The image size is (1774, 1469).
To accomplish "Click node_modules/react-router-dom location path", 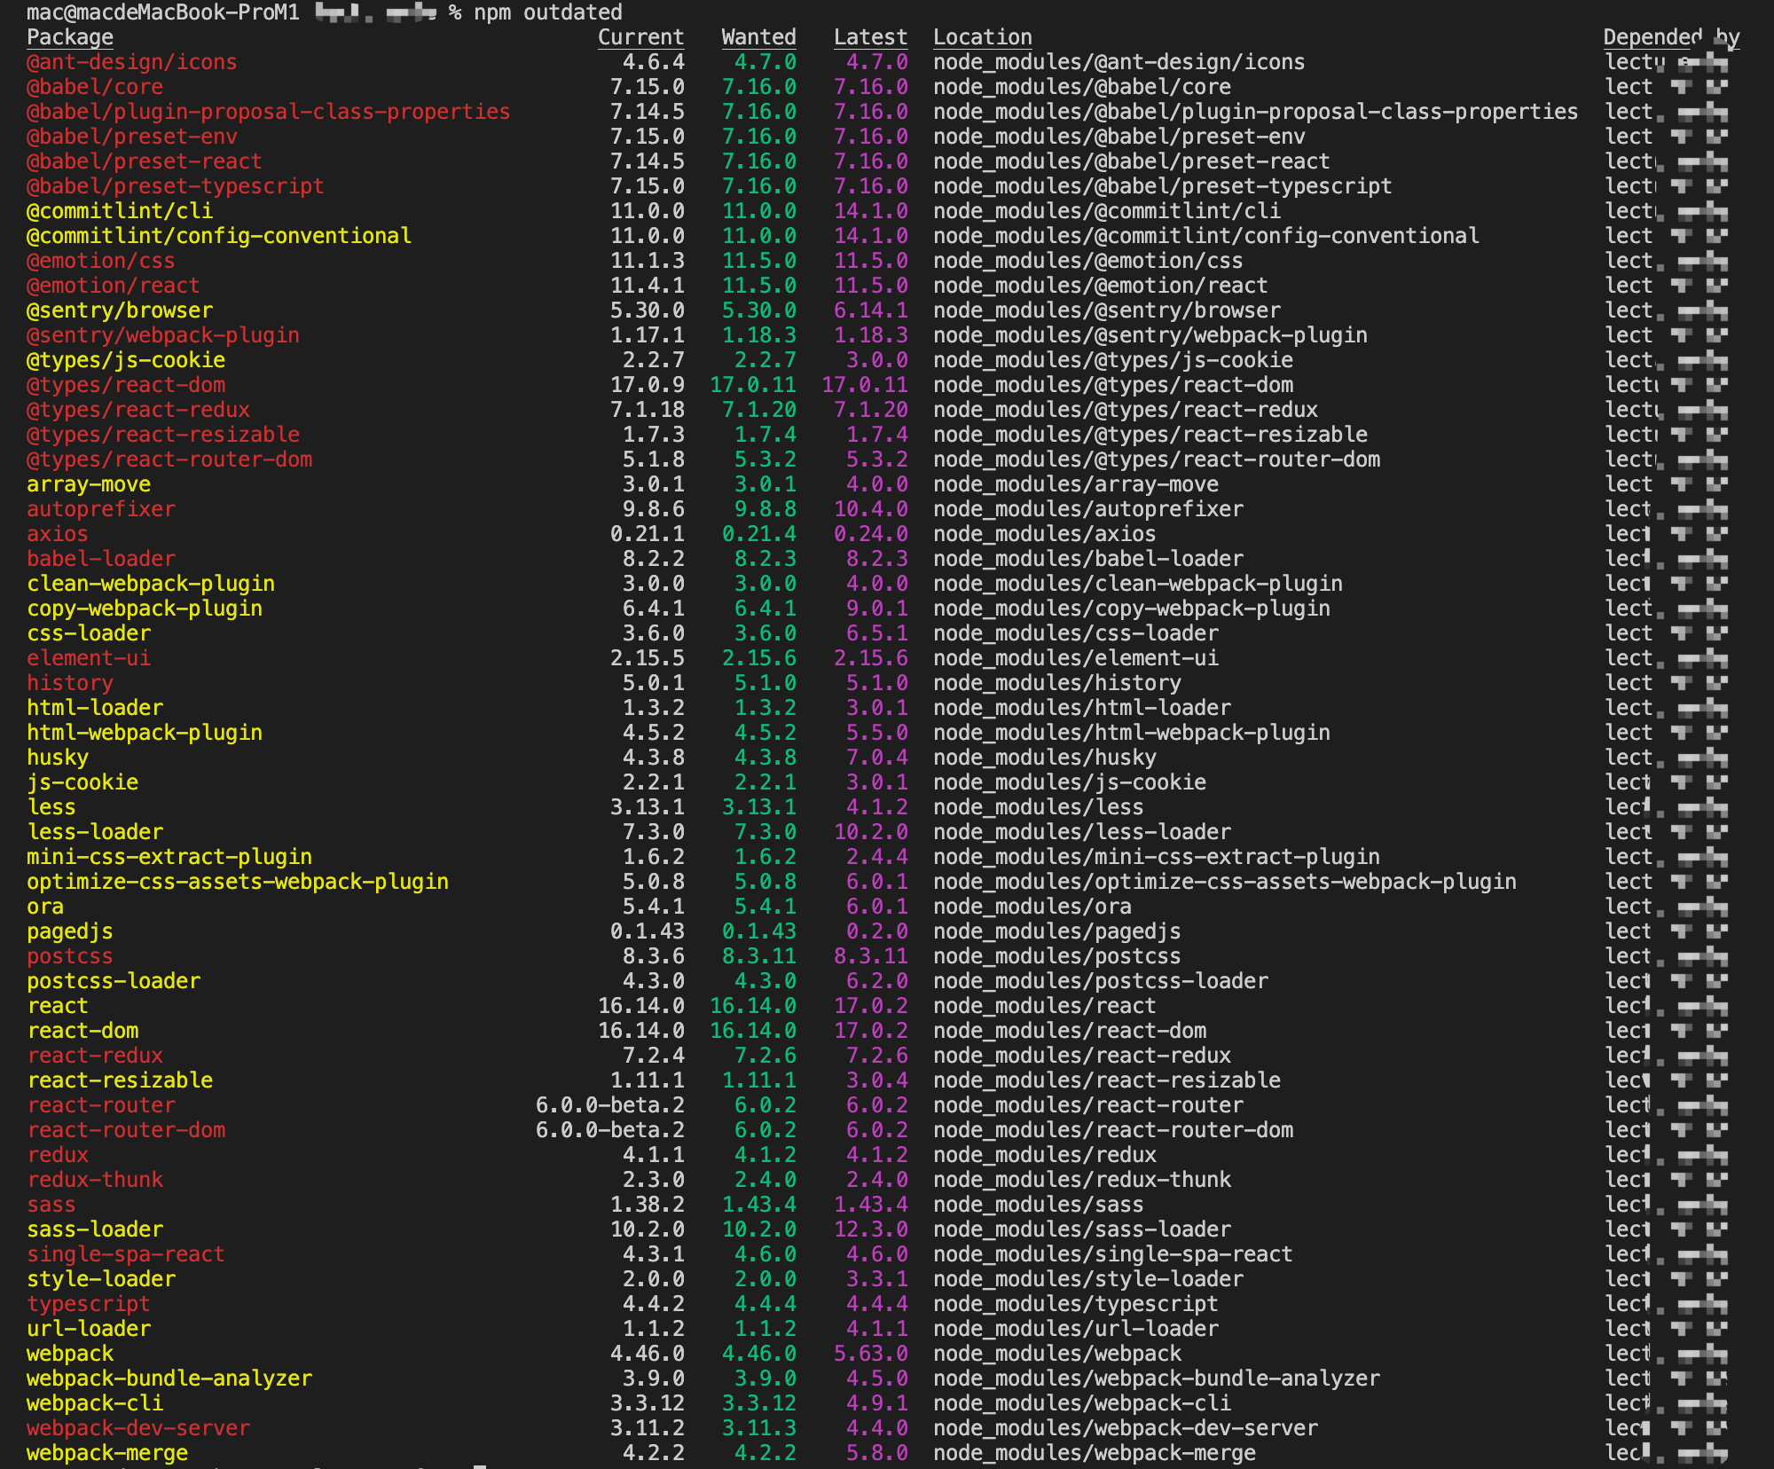I will point(1113,1130).
